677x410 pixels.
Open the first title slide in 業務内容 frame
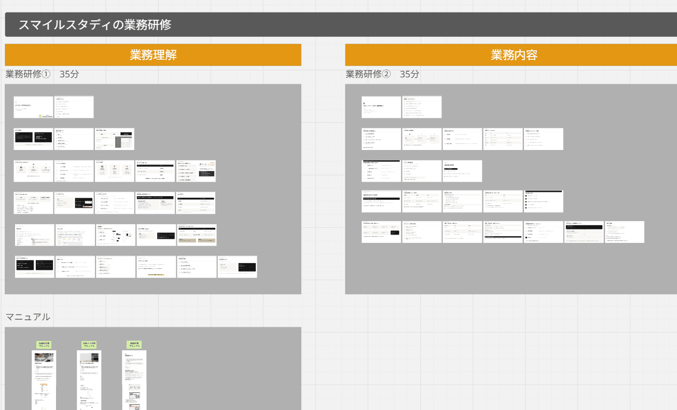click(381, 107)
